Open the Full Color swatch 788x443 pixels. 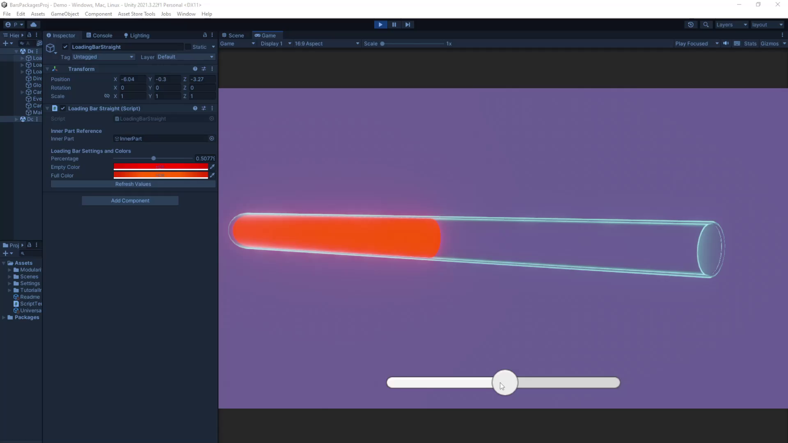pyautogui.click(x=161, y=175)
